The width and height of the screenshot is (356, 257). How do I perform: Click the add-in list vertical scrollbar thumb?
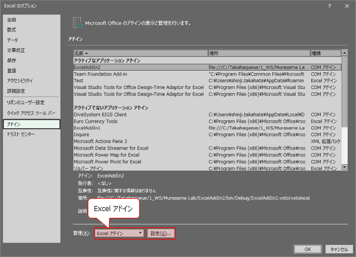344,92
